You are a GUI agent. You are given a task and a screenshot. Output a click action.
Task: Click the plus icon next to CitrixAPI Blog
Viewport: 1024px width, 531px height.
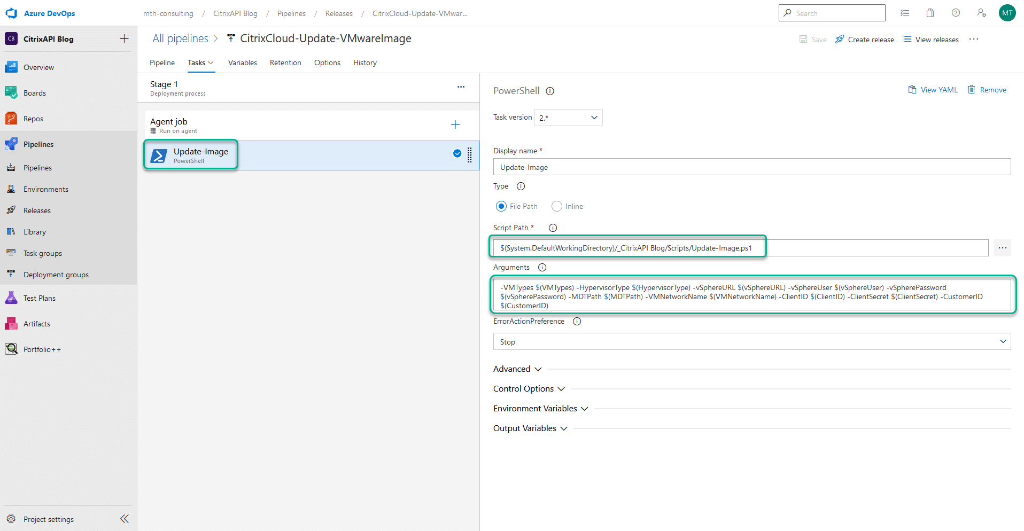124,38
